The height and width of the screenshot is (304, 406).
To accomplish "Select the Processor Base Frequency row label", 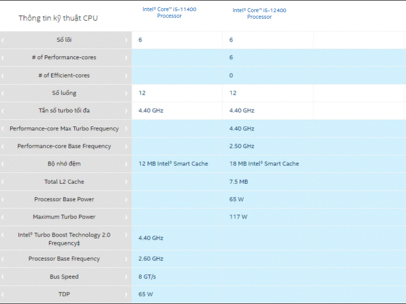I will tap(64, 259).
